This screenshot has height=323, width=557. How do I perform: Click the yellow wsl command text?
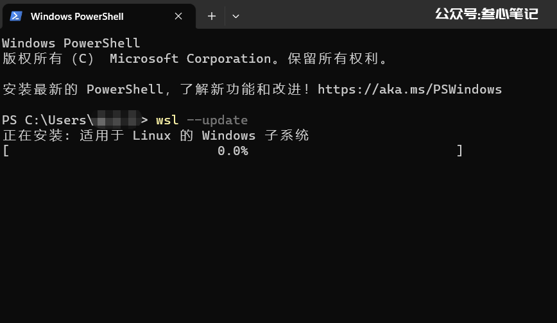167,120
